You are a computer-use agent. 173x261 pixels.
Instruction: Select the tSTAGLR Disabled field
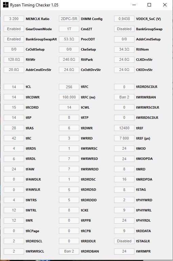124,241
